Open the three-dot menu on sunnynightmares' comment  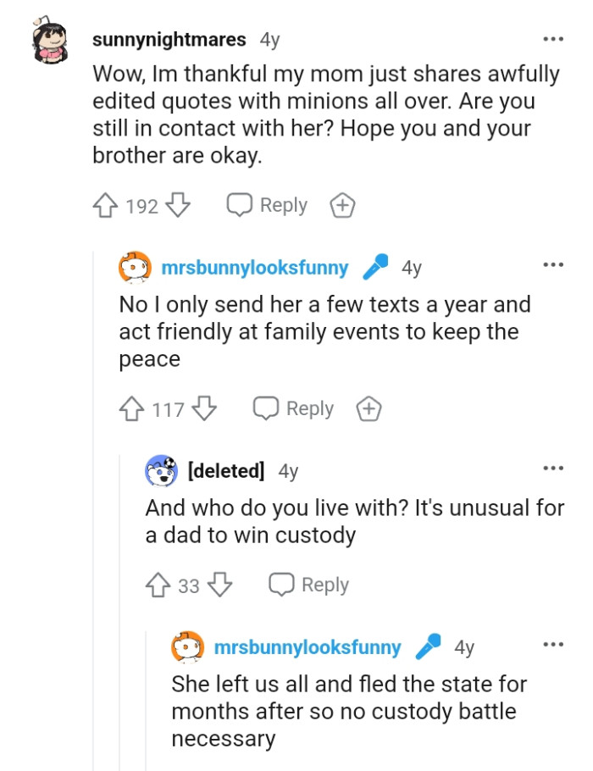coord(553,38)
